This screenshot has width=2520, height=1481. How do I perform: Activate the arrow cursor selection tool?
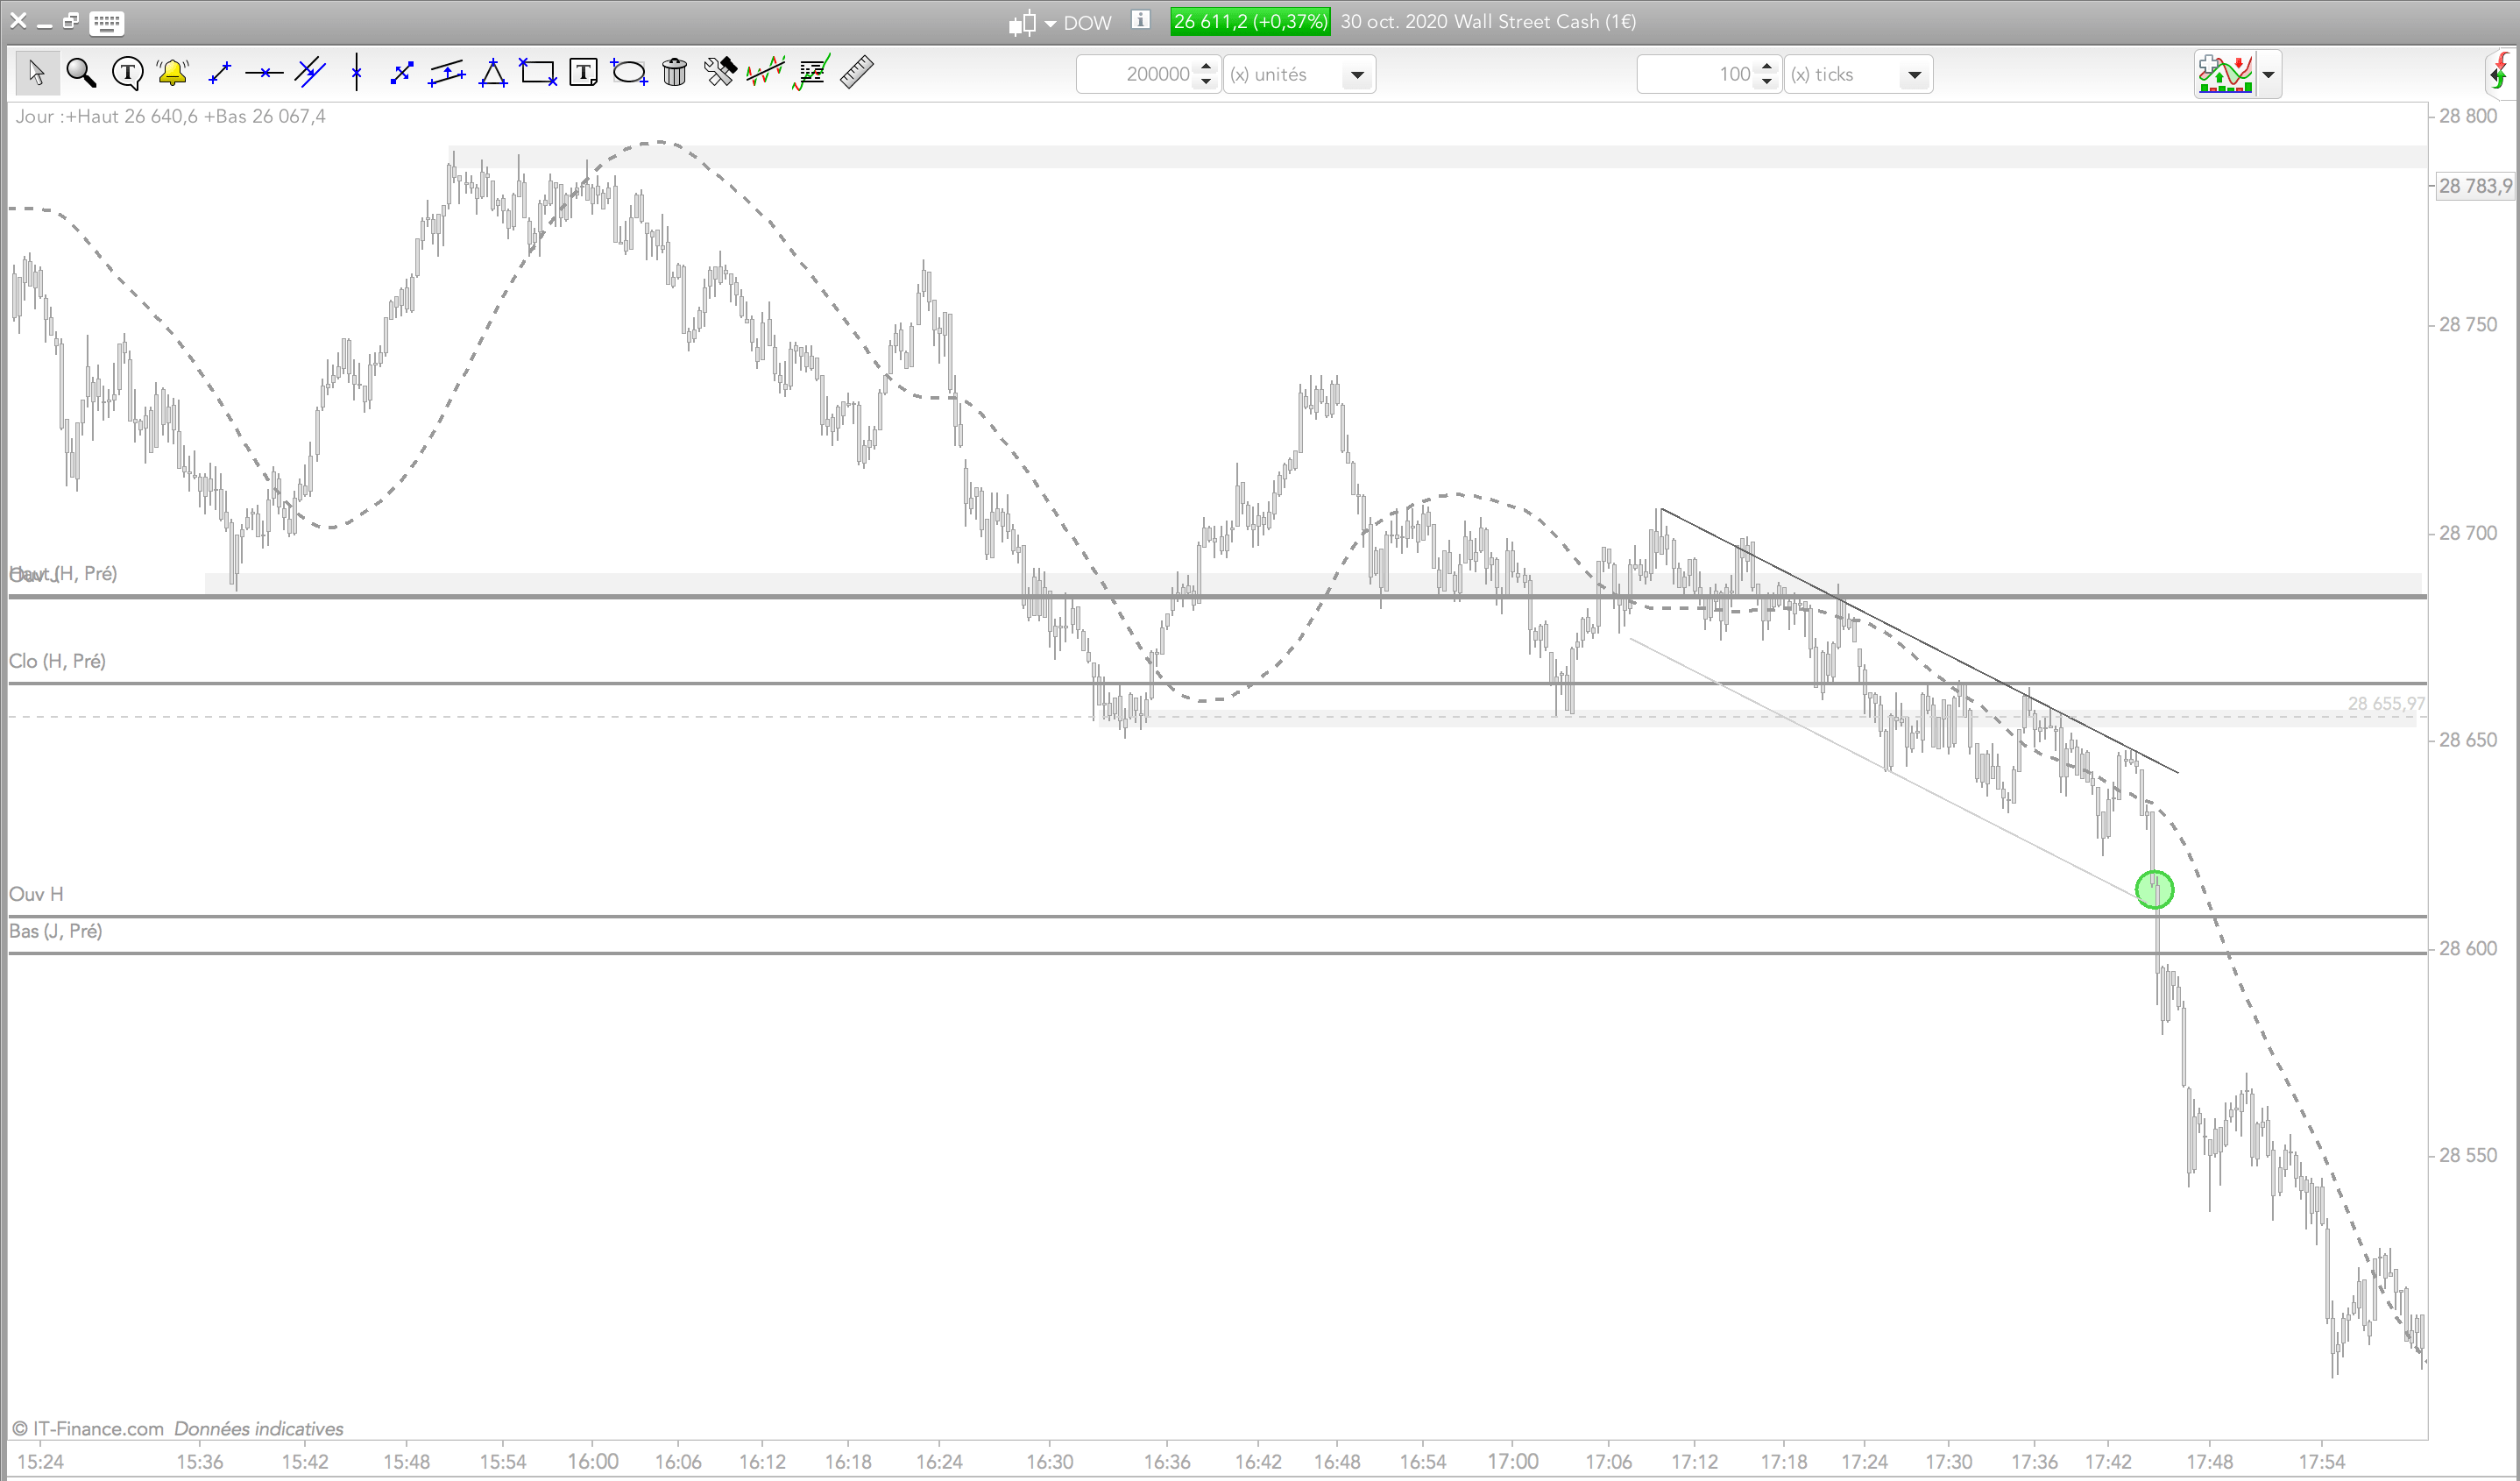coord(36,73)
